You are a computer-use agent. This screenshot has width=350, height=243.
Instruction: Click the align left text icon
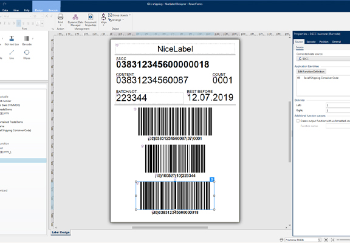click(19, 23)
